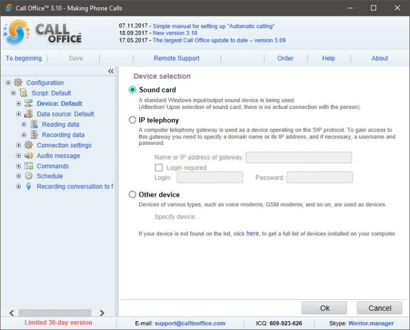Click the Commands icon
The height and width of the screenshot is (330, 410).
[x=29, y=166]
